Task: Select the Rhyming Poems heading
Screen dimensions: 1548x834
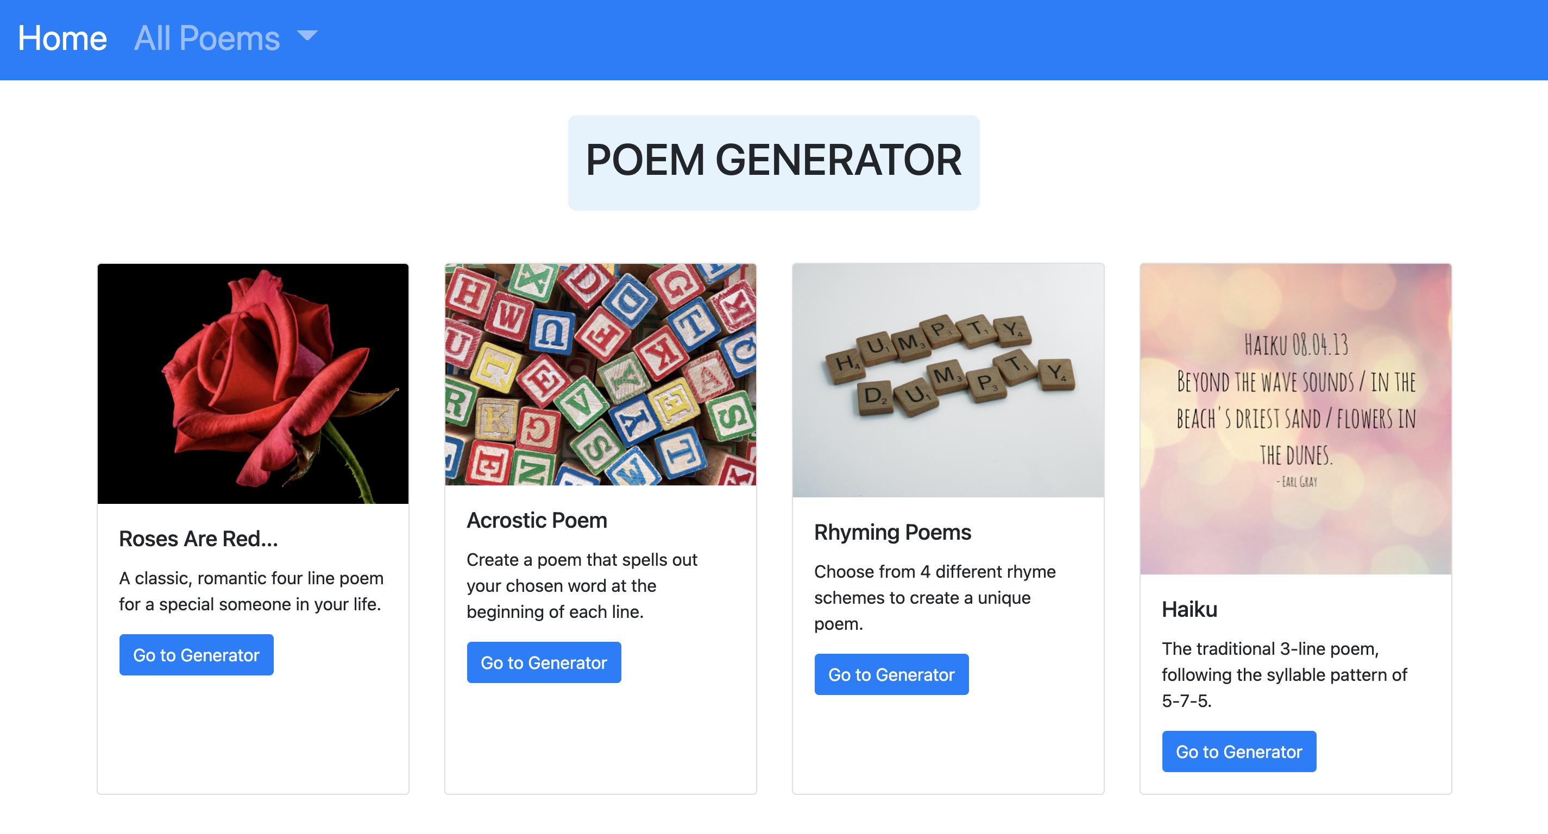Action: click(892, 532)
